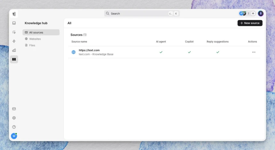
Task: Select All sources in Knowledge hub menu
Action: (x=41, y=32)
